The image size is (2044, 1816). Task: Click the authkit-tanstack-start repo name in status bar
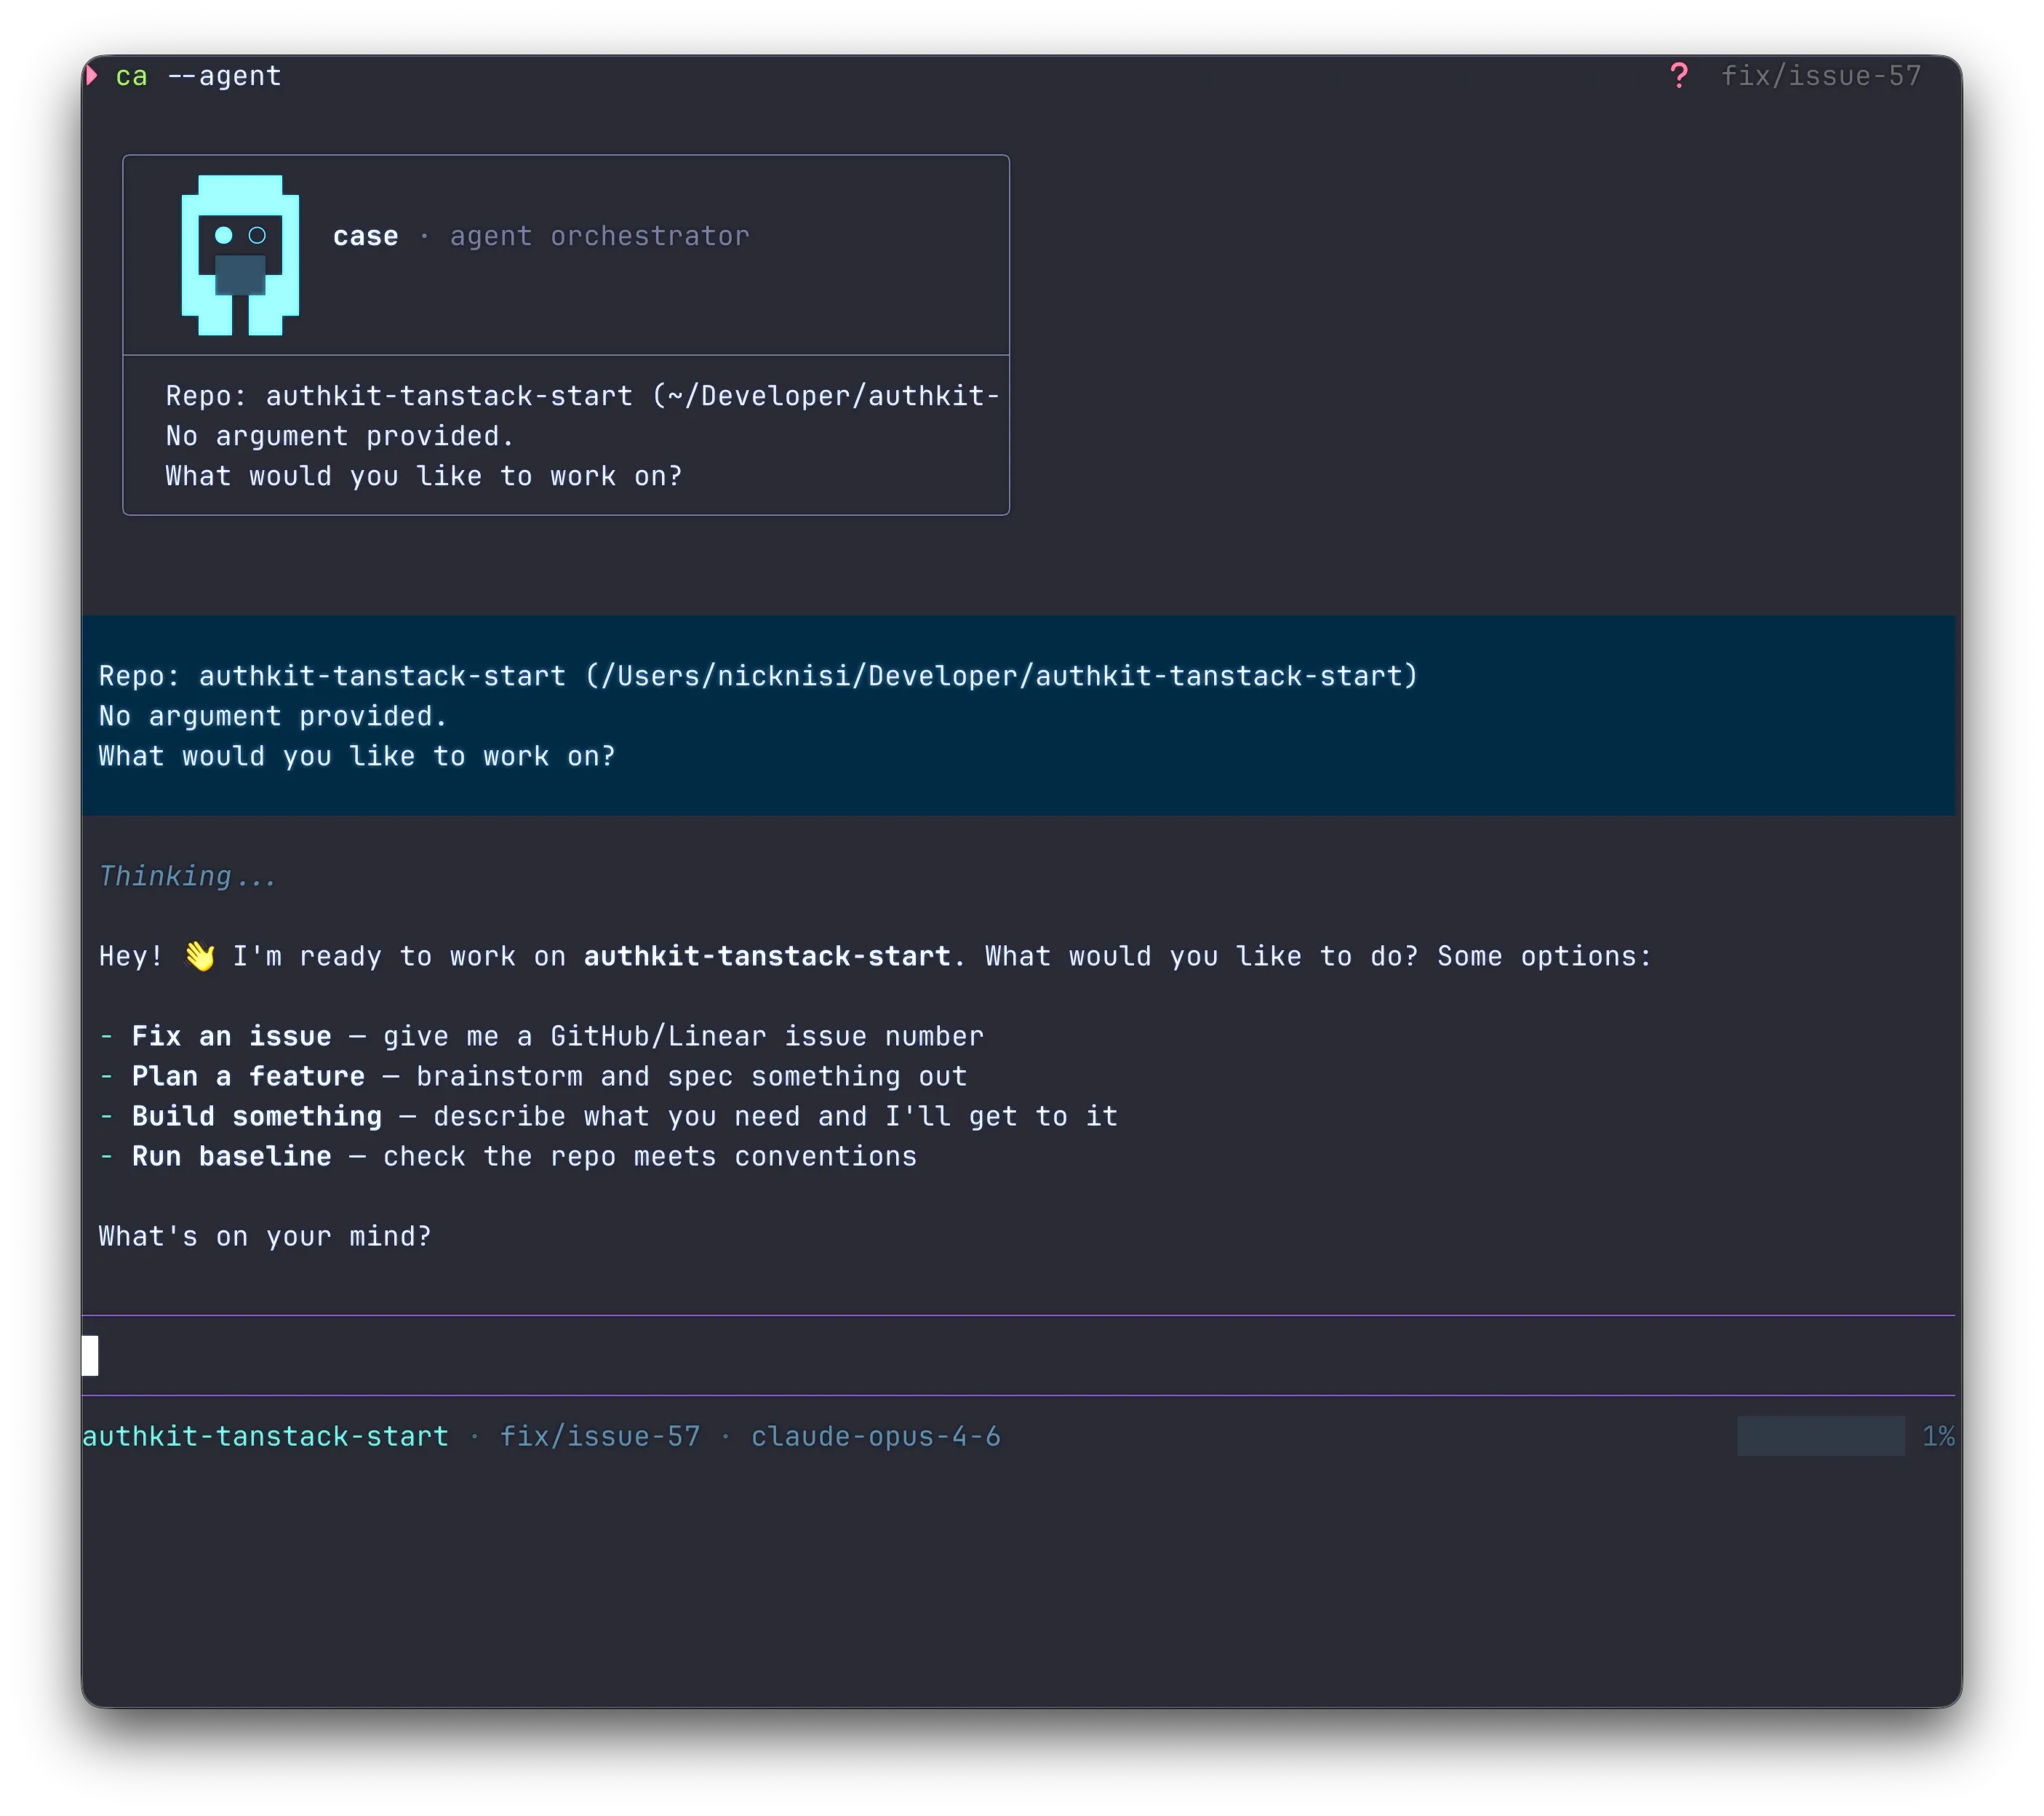coord(266,1436)
